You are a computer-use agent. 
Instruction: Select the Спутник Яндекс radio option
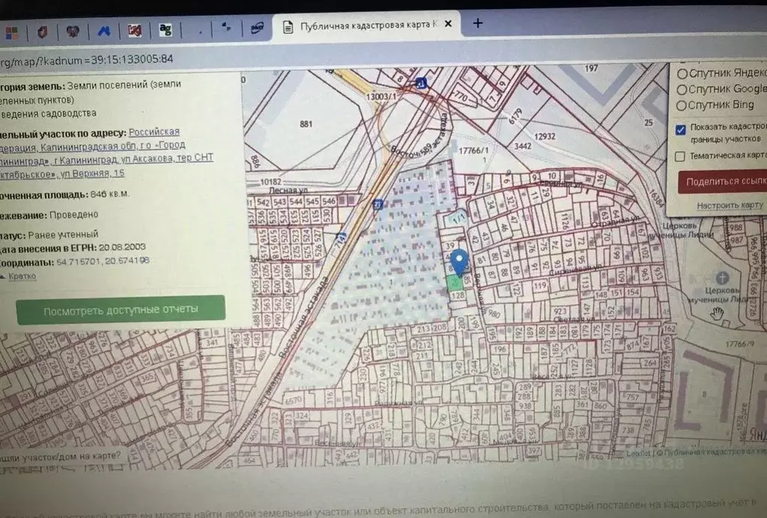tap(682, 73)
